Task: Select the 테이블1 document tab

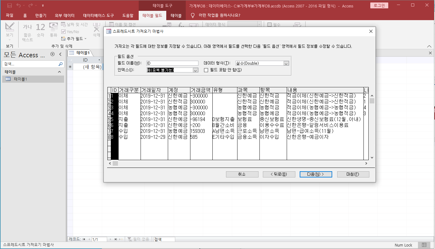Action: pos(80,53)
